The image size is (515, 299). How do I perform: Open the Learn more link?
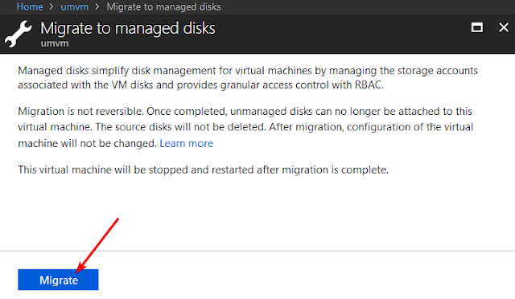pyautogui.click(x=186, y=143)
